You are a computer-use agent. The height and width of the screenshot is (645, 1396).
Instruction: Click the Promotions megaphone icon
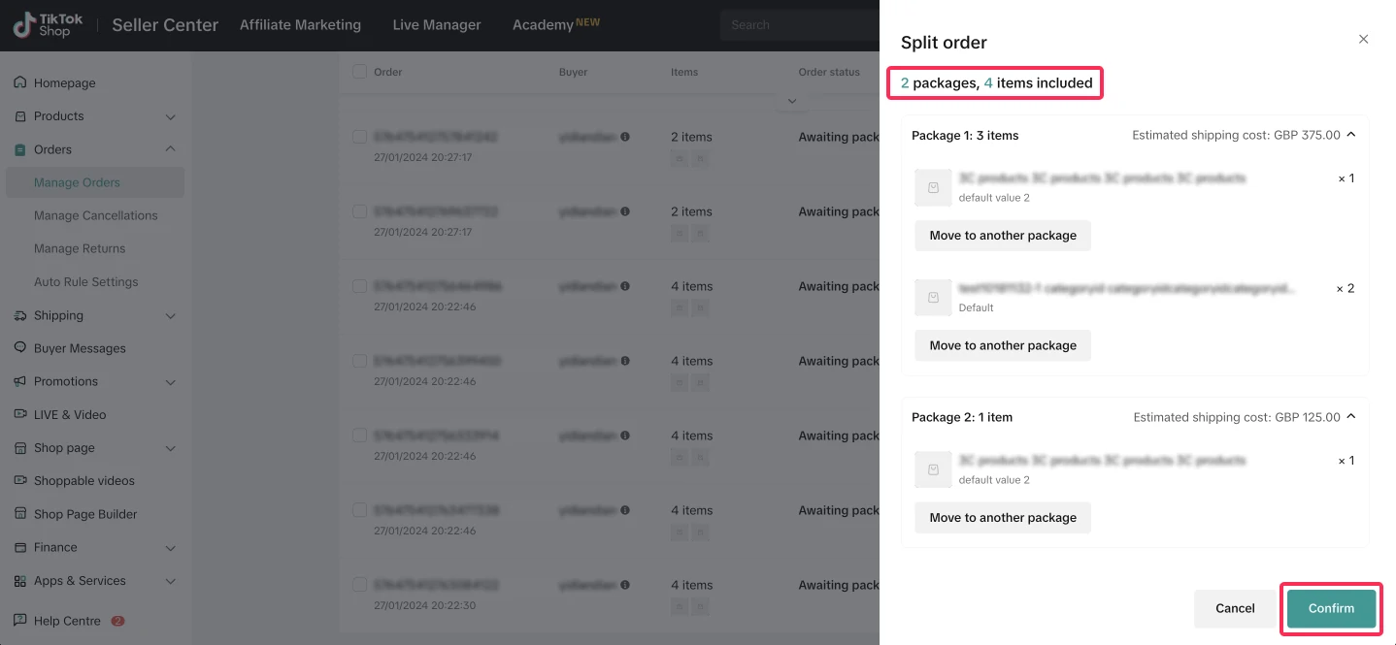click(x=20, y=381)
